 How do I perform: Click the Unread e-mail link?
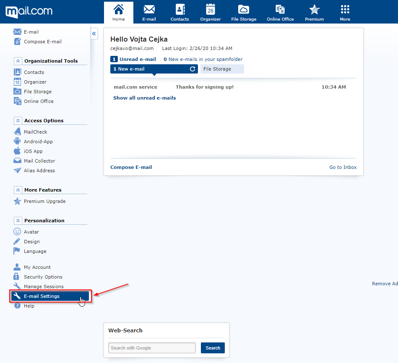pos(138,59)
